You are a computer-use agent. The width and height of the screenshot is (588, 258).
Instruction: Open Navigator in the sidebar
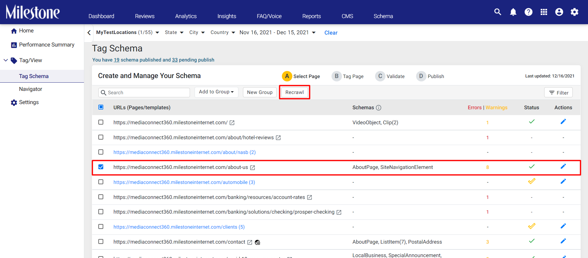31,89
